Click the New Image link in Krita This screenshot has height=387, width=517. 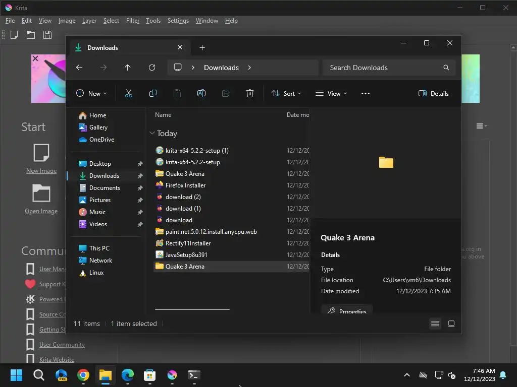[x=41, y=171]
